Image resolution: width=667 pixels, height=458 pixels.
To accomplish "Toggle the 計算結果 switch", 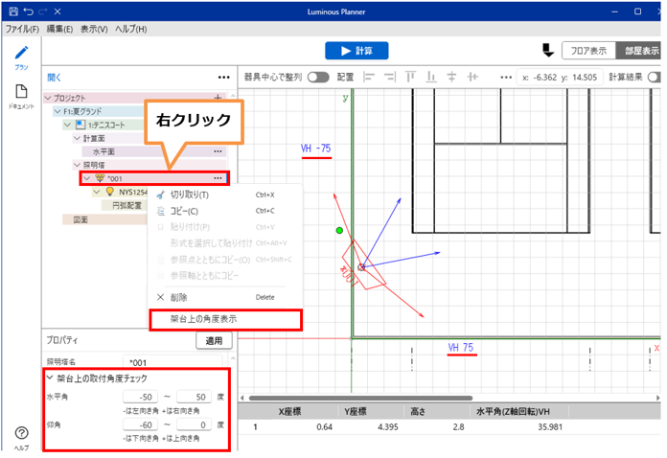I will 655,77.
